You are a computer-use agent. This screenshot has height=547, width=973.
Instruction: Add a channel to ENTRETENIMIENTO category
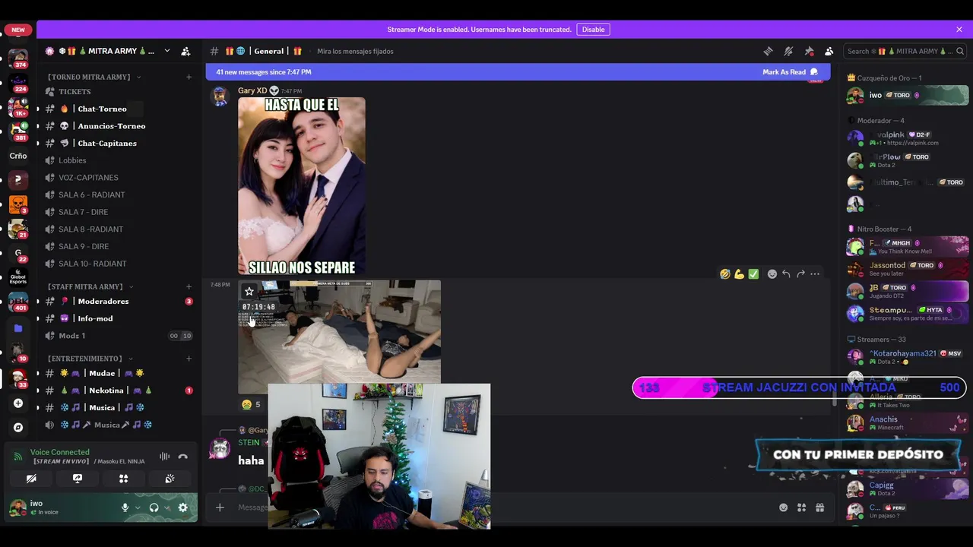[189, 359]
